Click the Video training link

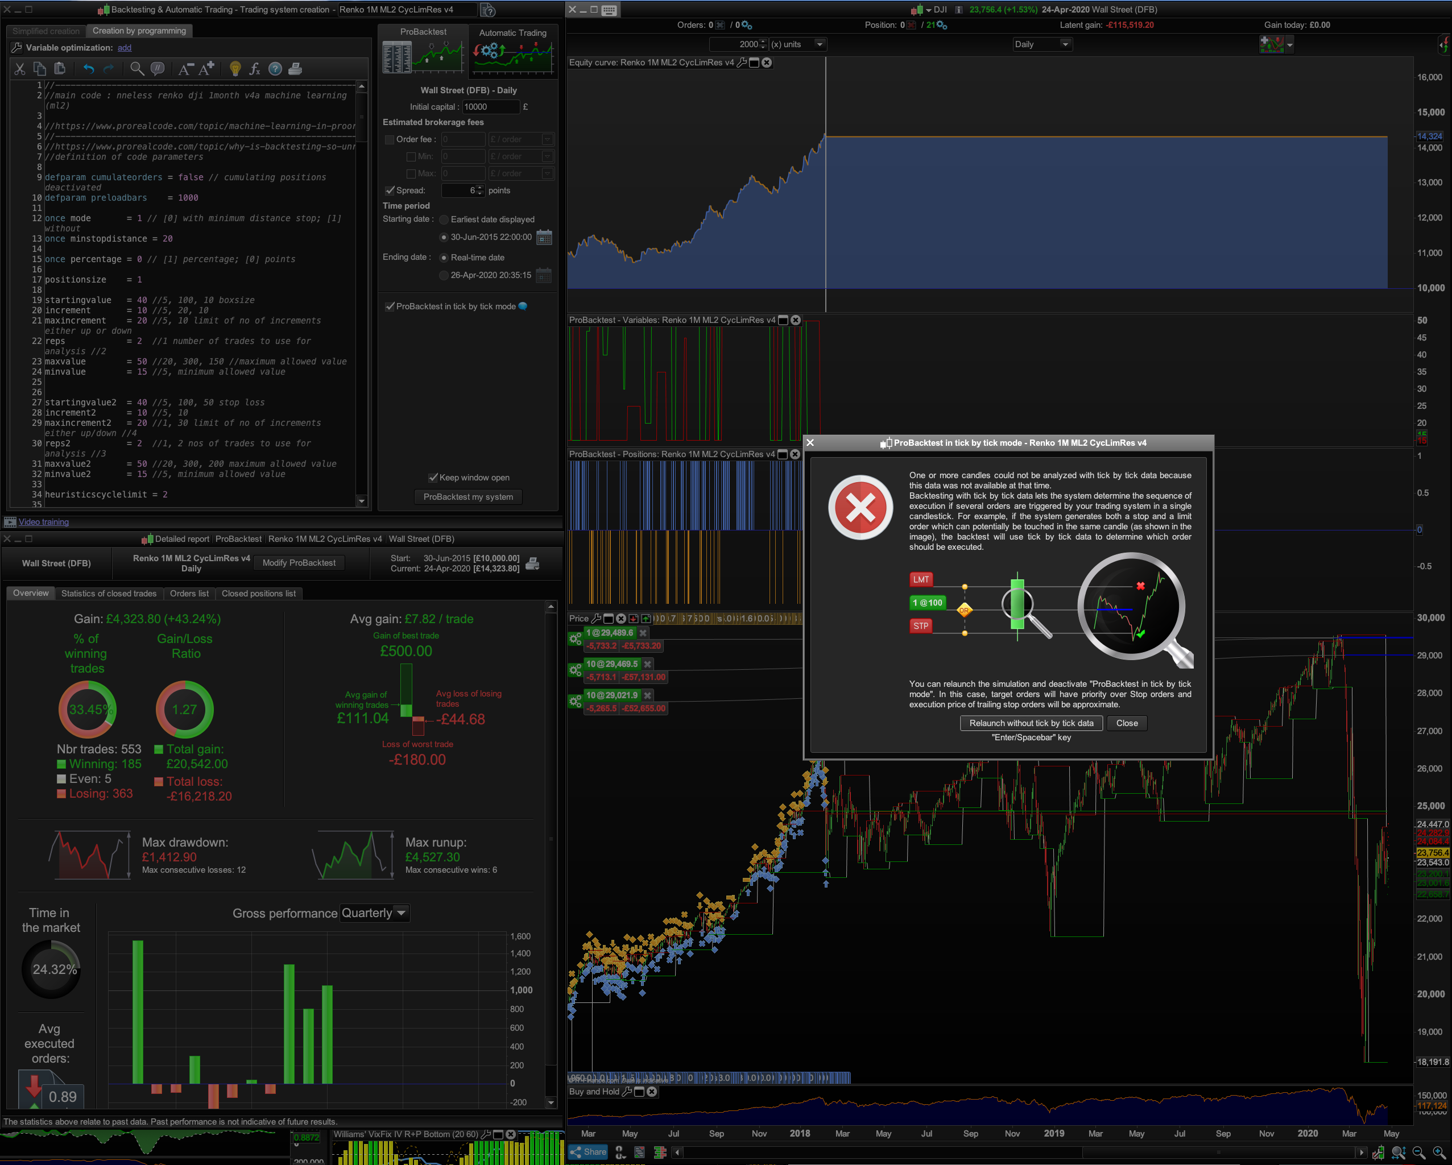click(43, 522)
